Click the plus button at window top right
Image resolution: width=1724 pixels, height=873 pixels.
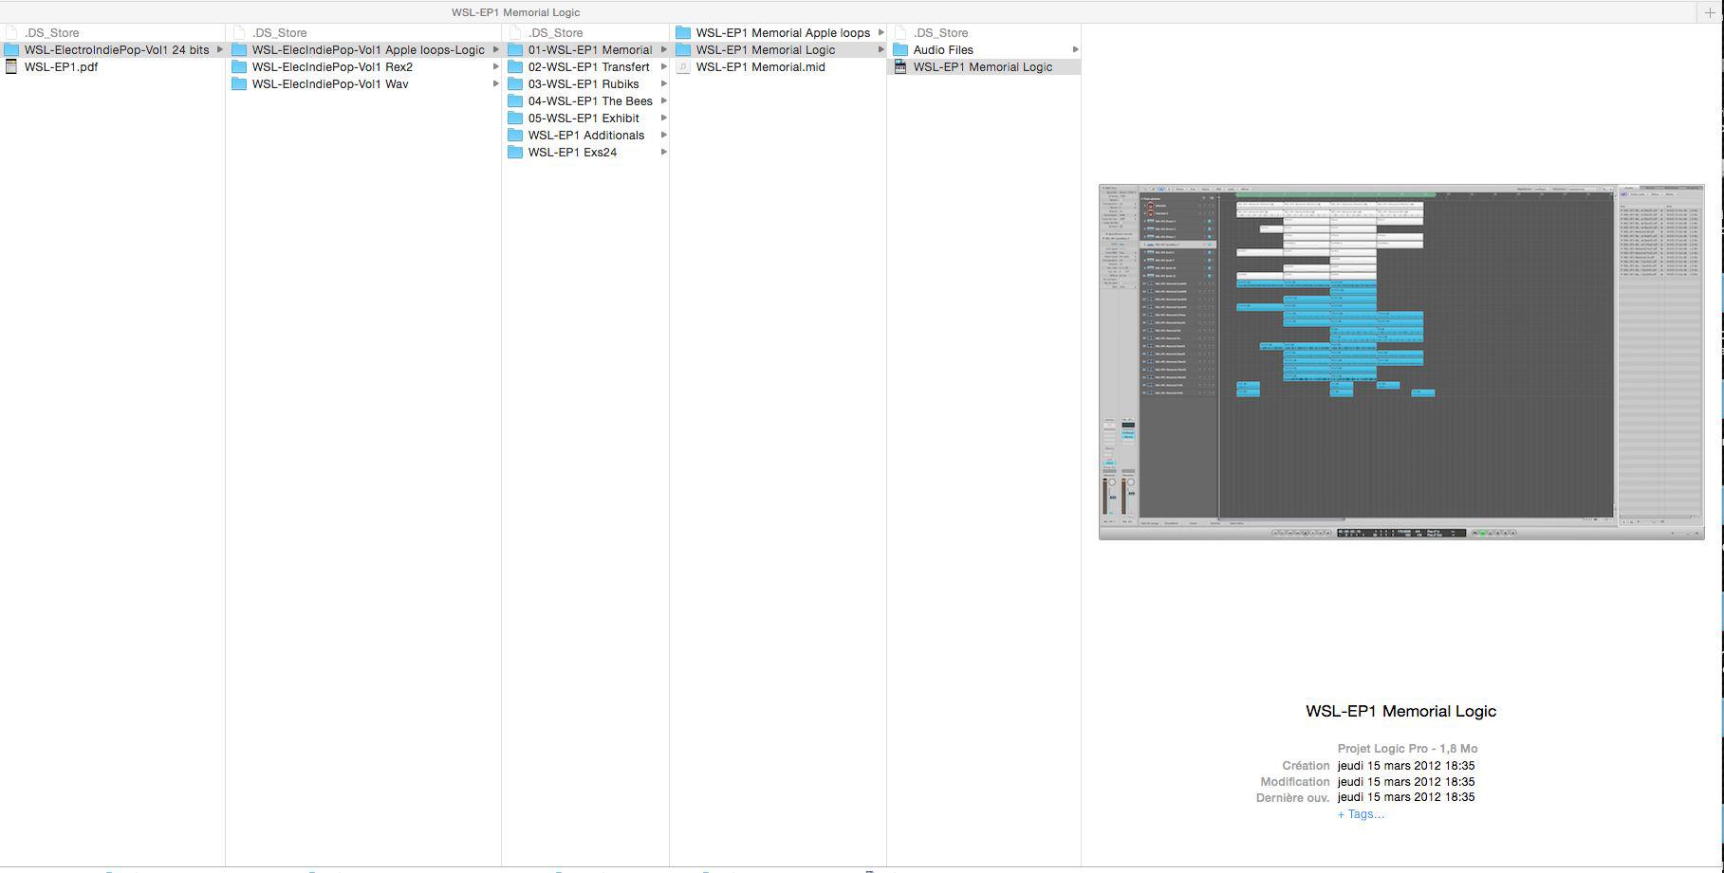pos(1710,12)
